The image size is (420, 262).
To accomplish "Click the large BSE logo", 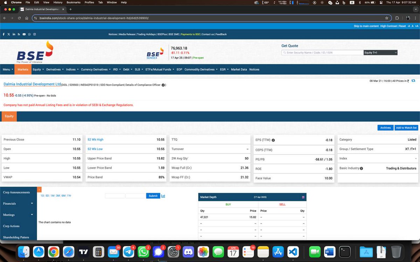I will [x=34, y=52].
